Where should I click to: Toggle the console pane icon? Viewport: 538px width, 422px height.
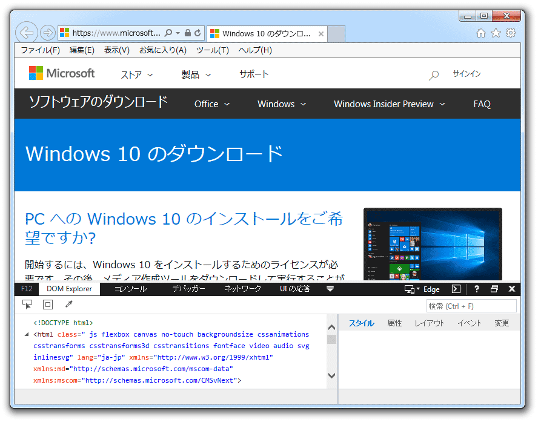[456, 289]
